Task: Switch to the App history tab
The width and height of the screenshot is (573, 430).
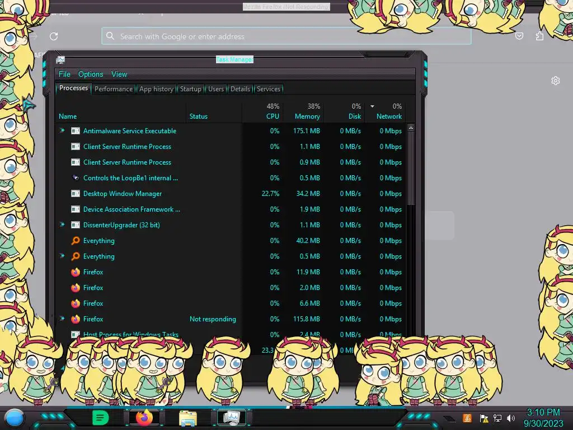Action: coord(156,89)
